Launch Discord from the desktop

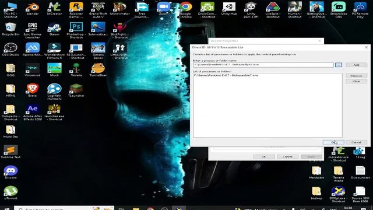[x=10, y=173]
